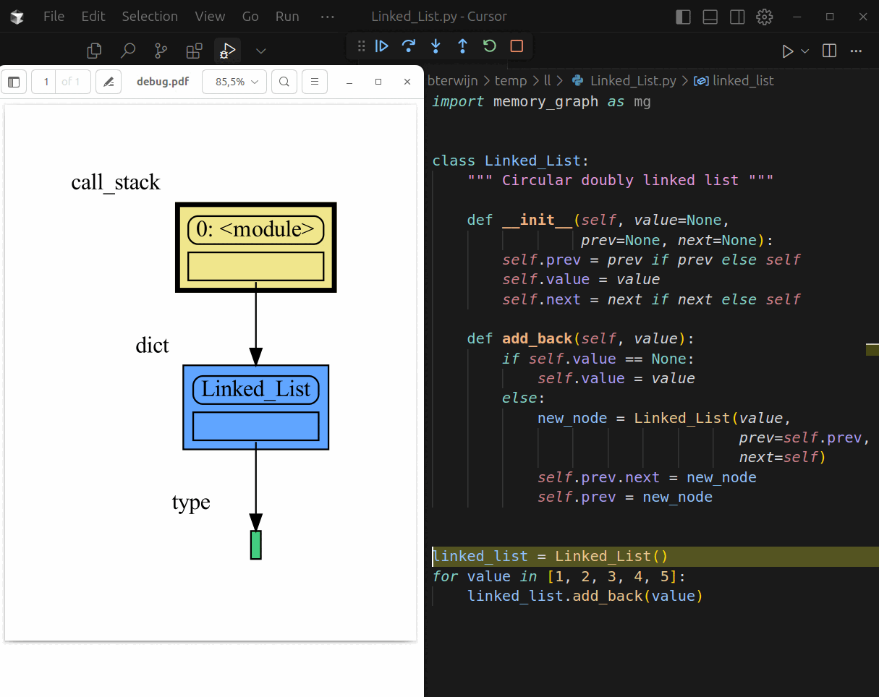
Task: Click the Step Into debug icon
Action: [436, 46]
